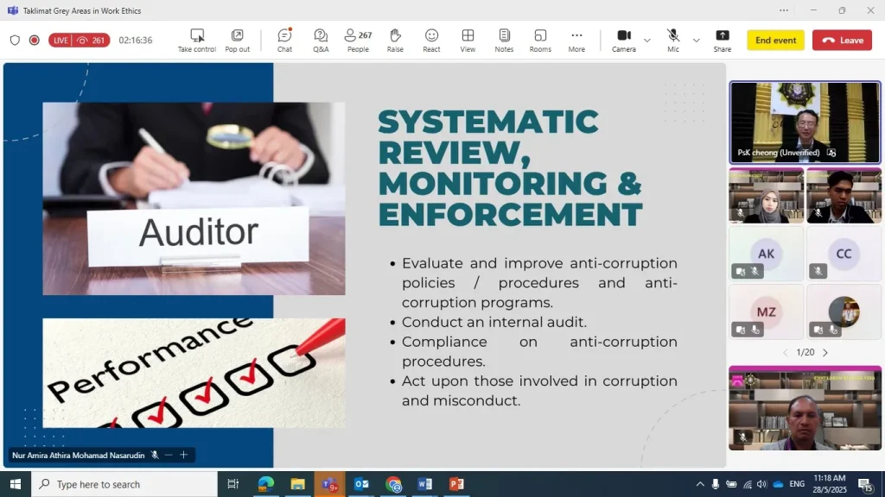Click the Share screen icon
Image resolution: width=885 pixels, height=497 pixels.
(722, 40)
